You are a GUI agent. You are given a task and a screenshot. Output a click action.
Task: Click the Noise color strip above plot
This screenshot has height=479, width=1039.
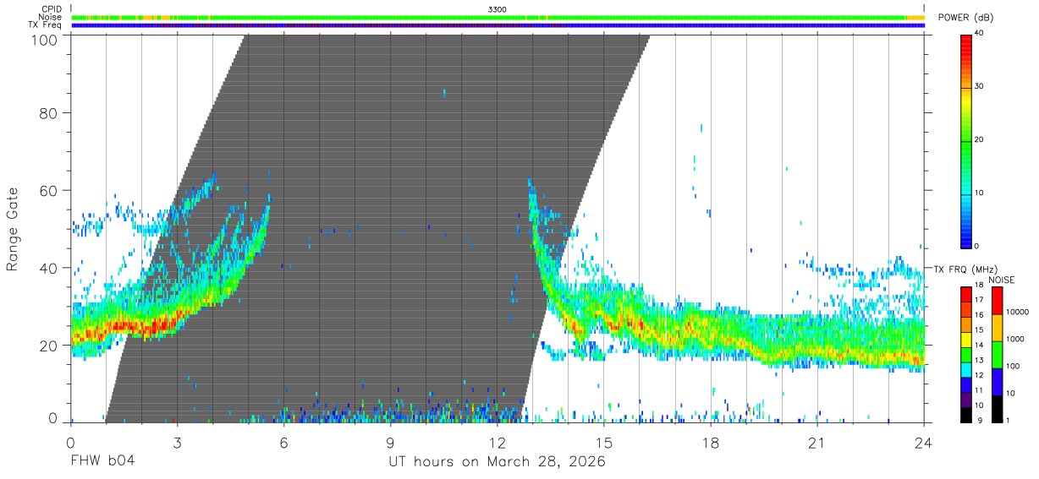(x=498, y=17)
